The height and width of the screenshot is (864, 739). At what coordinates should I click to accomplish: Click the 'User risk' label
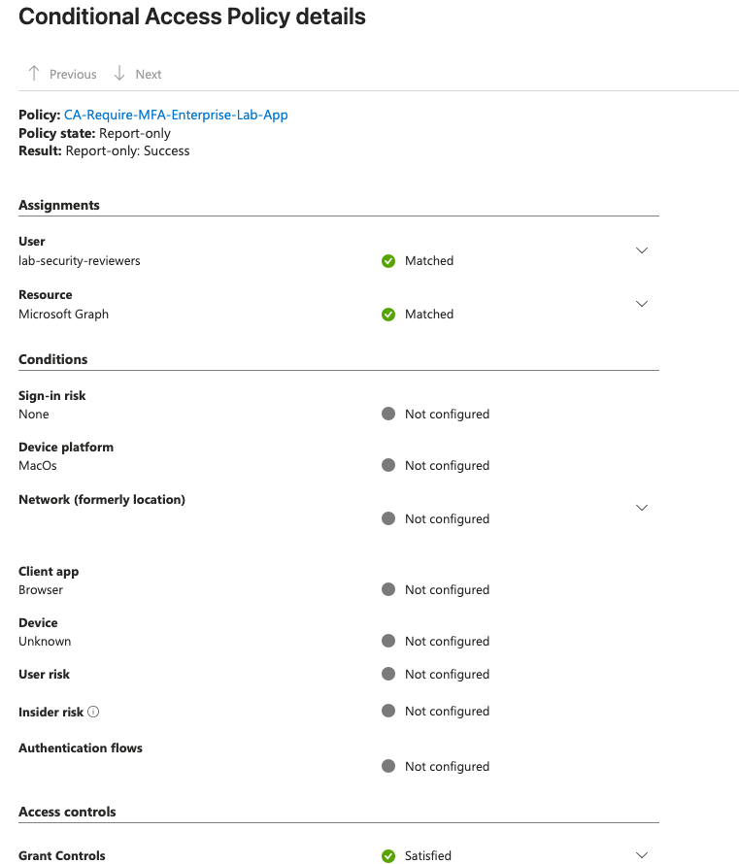tap(44, 675)
